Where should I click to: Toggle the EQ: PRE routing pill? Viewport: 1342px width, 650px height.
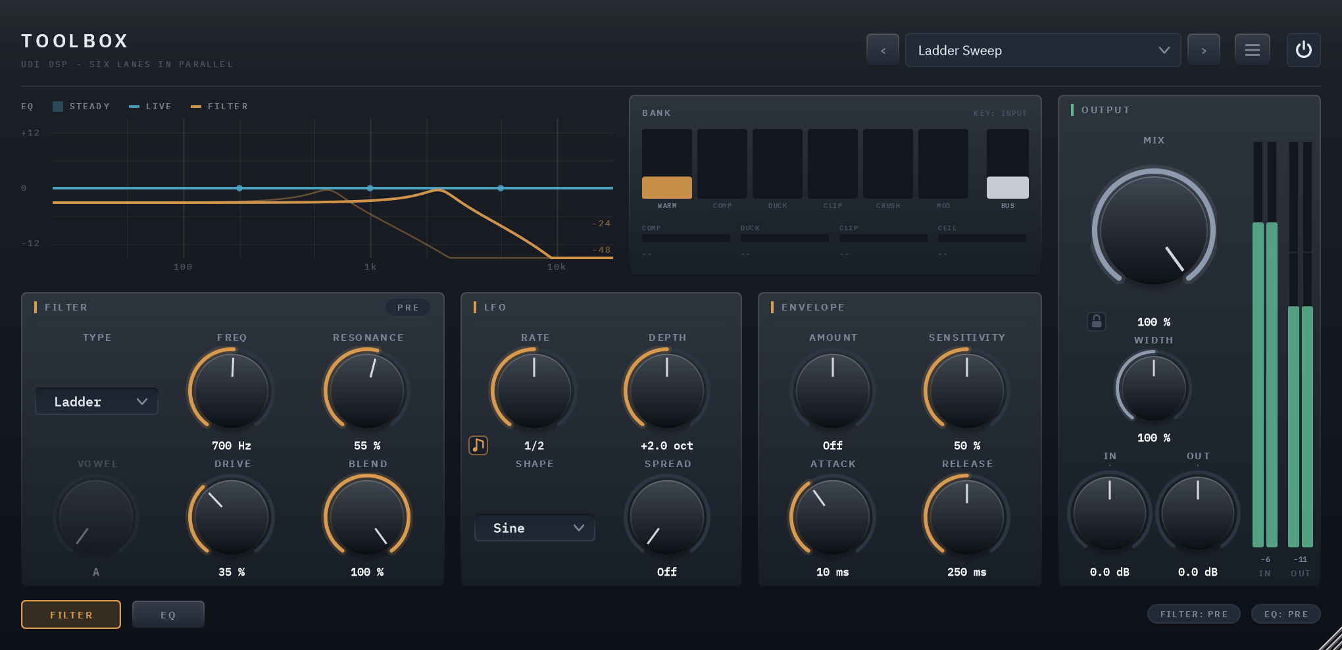coord(1286,614)
